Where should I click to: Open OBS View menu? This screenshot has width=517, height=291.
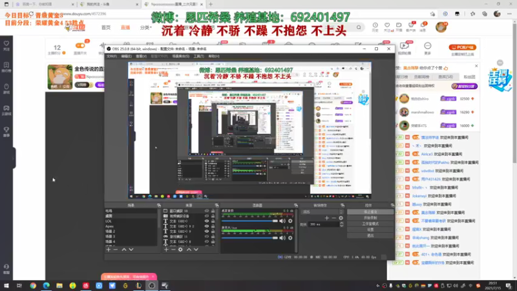click(x=141, y=56)
